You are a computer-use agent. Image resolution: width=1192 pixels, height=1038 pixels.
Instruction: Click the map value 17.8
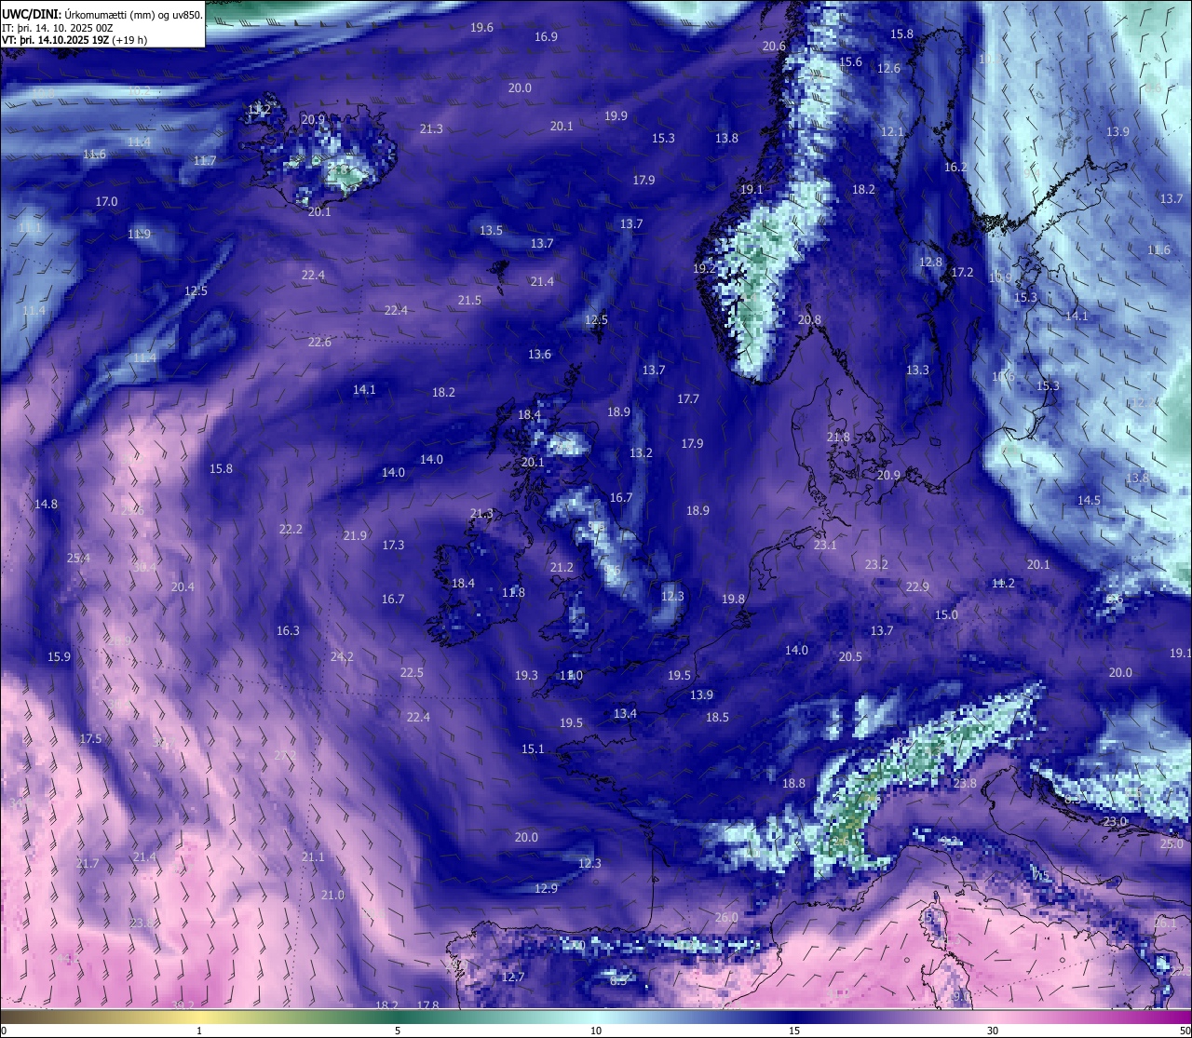point(427,1006)
